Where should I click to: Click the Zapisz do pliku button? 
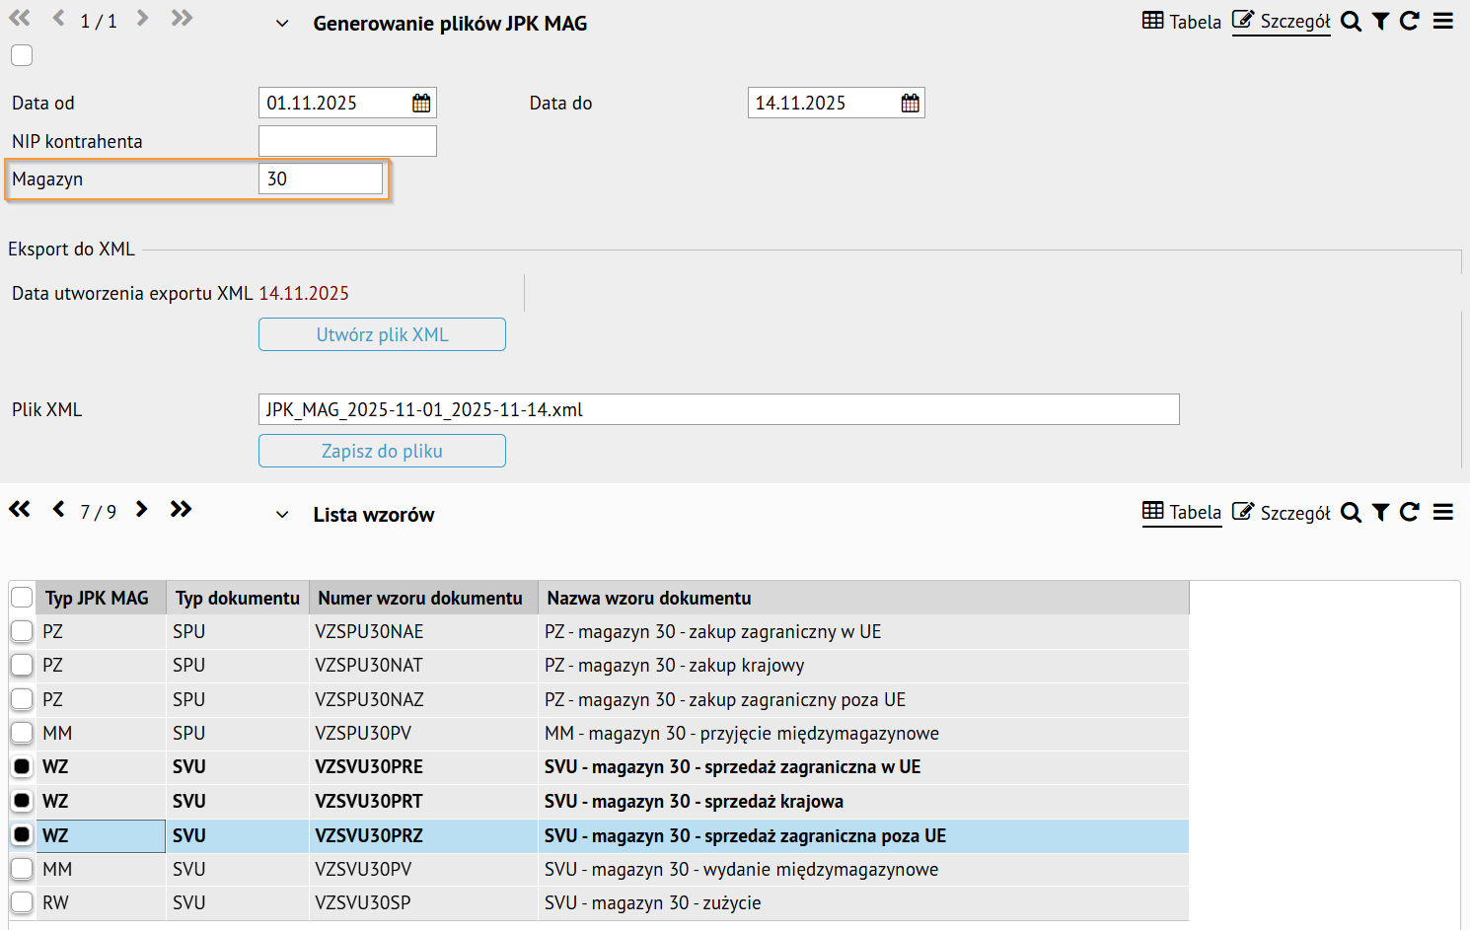pyautogui.click(x=382, y=451)
